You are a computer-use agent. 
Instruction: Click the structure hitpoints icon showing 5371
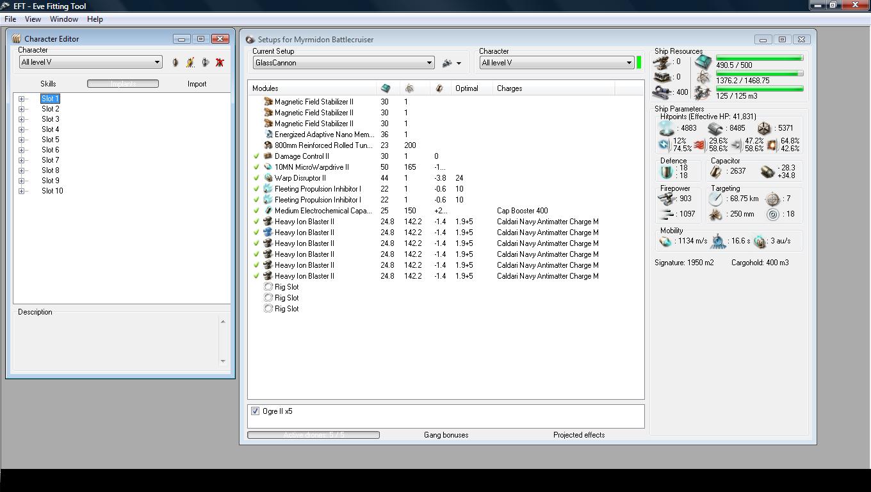tap(764, 128)
